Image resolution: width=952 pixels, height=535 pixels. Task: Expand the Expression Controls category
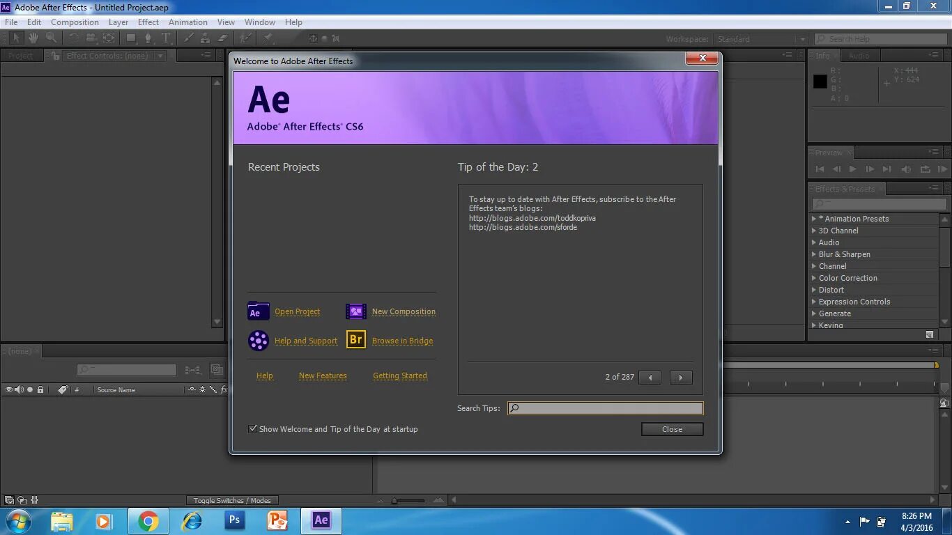[x=814, y=302]
